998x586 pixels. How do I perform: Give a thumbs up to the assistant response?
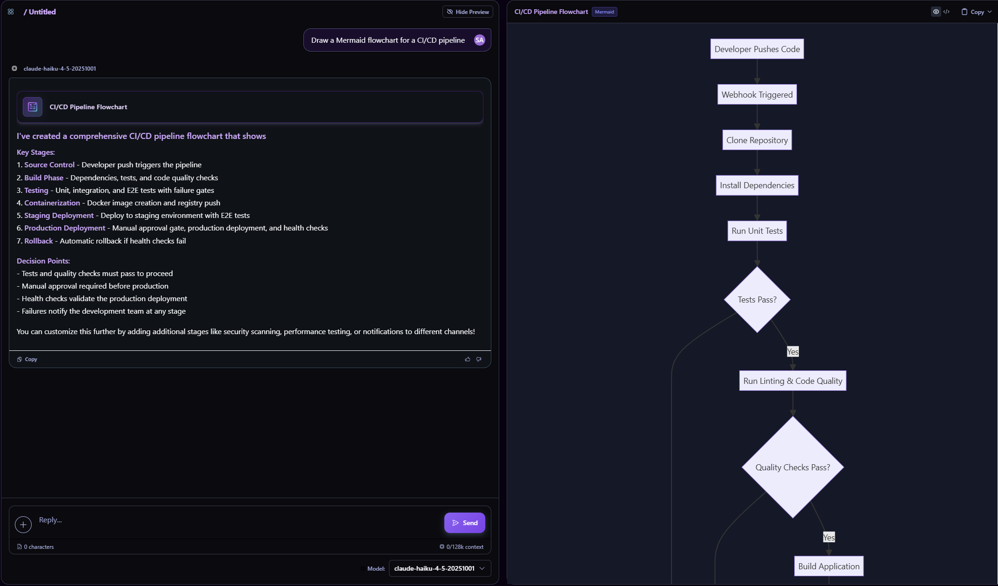coord(467,359)
